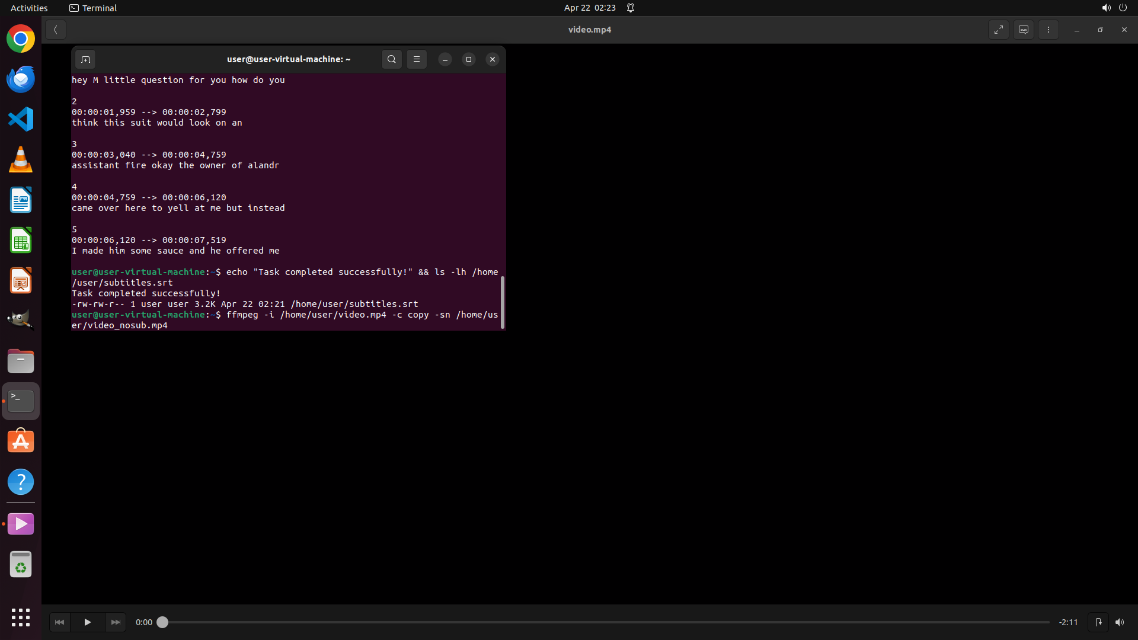Screen dimensions: 1138x640
Task: Go back using the left chevron button
Action: 55,30
